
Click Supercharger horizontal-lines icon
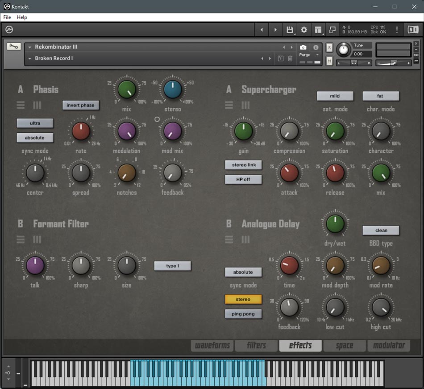[x=229, y=105]
